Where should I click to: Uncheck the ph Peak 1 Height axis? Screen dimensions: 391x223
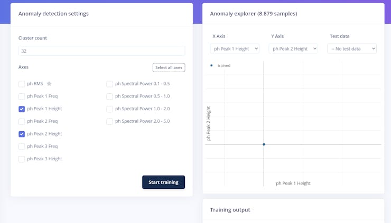point(22,109)
